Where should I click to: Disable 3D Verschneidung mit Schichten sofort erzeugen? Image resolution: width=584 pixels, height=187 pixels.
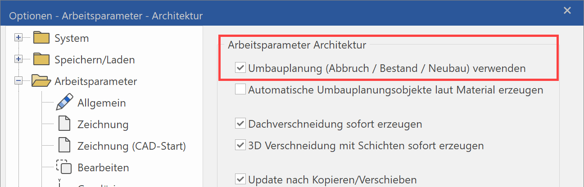pos(240,145)
